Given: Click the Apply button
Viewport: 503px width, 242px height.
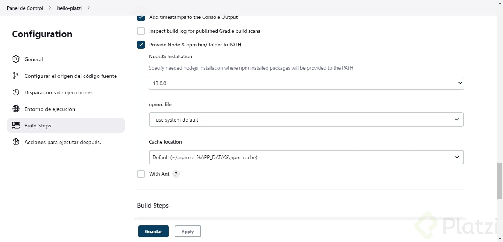Looking at the screenshot, I should pos(187,231).
